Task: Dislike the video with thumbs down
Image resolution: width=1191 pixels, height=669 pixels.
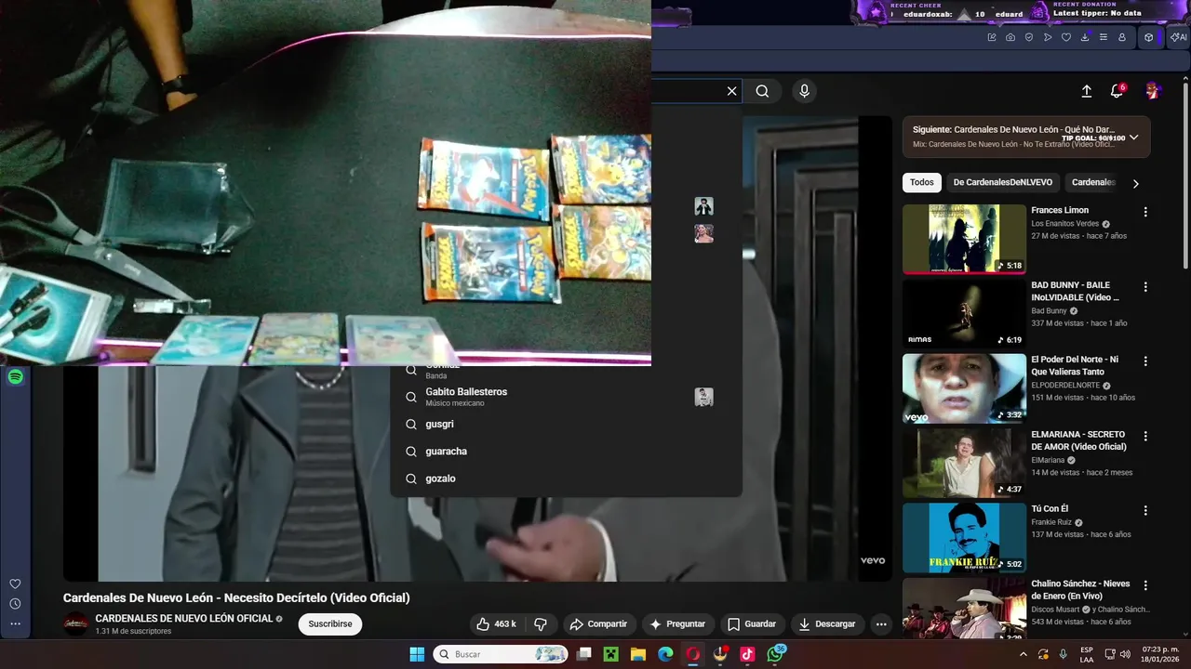Action: coord(541,624)
